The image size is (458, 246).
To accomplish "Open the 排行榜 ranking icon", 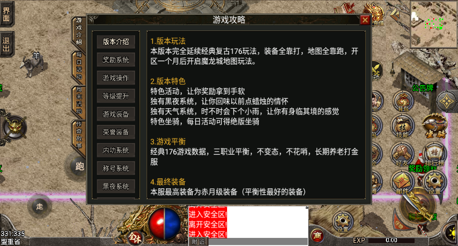I will pos(434,154).
